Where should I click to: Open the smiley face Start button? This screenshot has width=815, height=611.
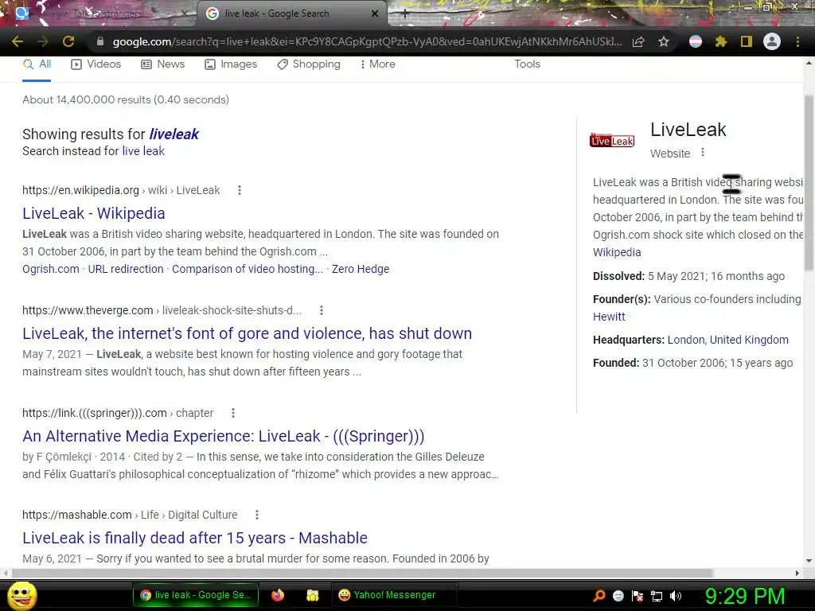pyautogui.click(x=22, y=595)
